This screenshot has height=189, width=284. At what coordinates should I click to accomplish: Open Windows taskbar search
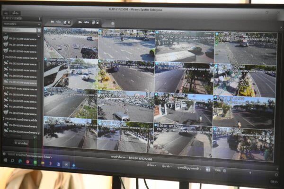(13, 162)
